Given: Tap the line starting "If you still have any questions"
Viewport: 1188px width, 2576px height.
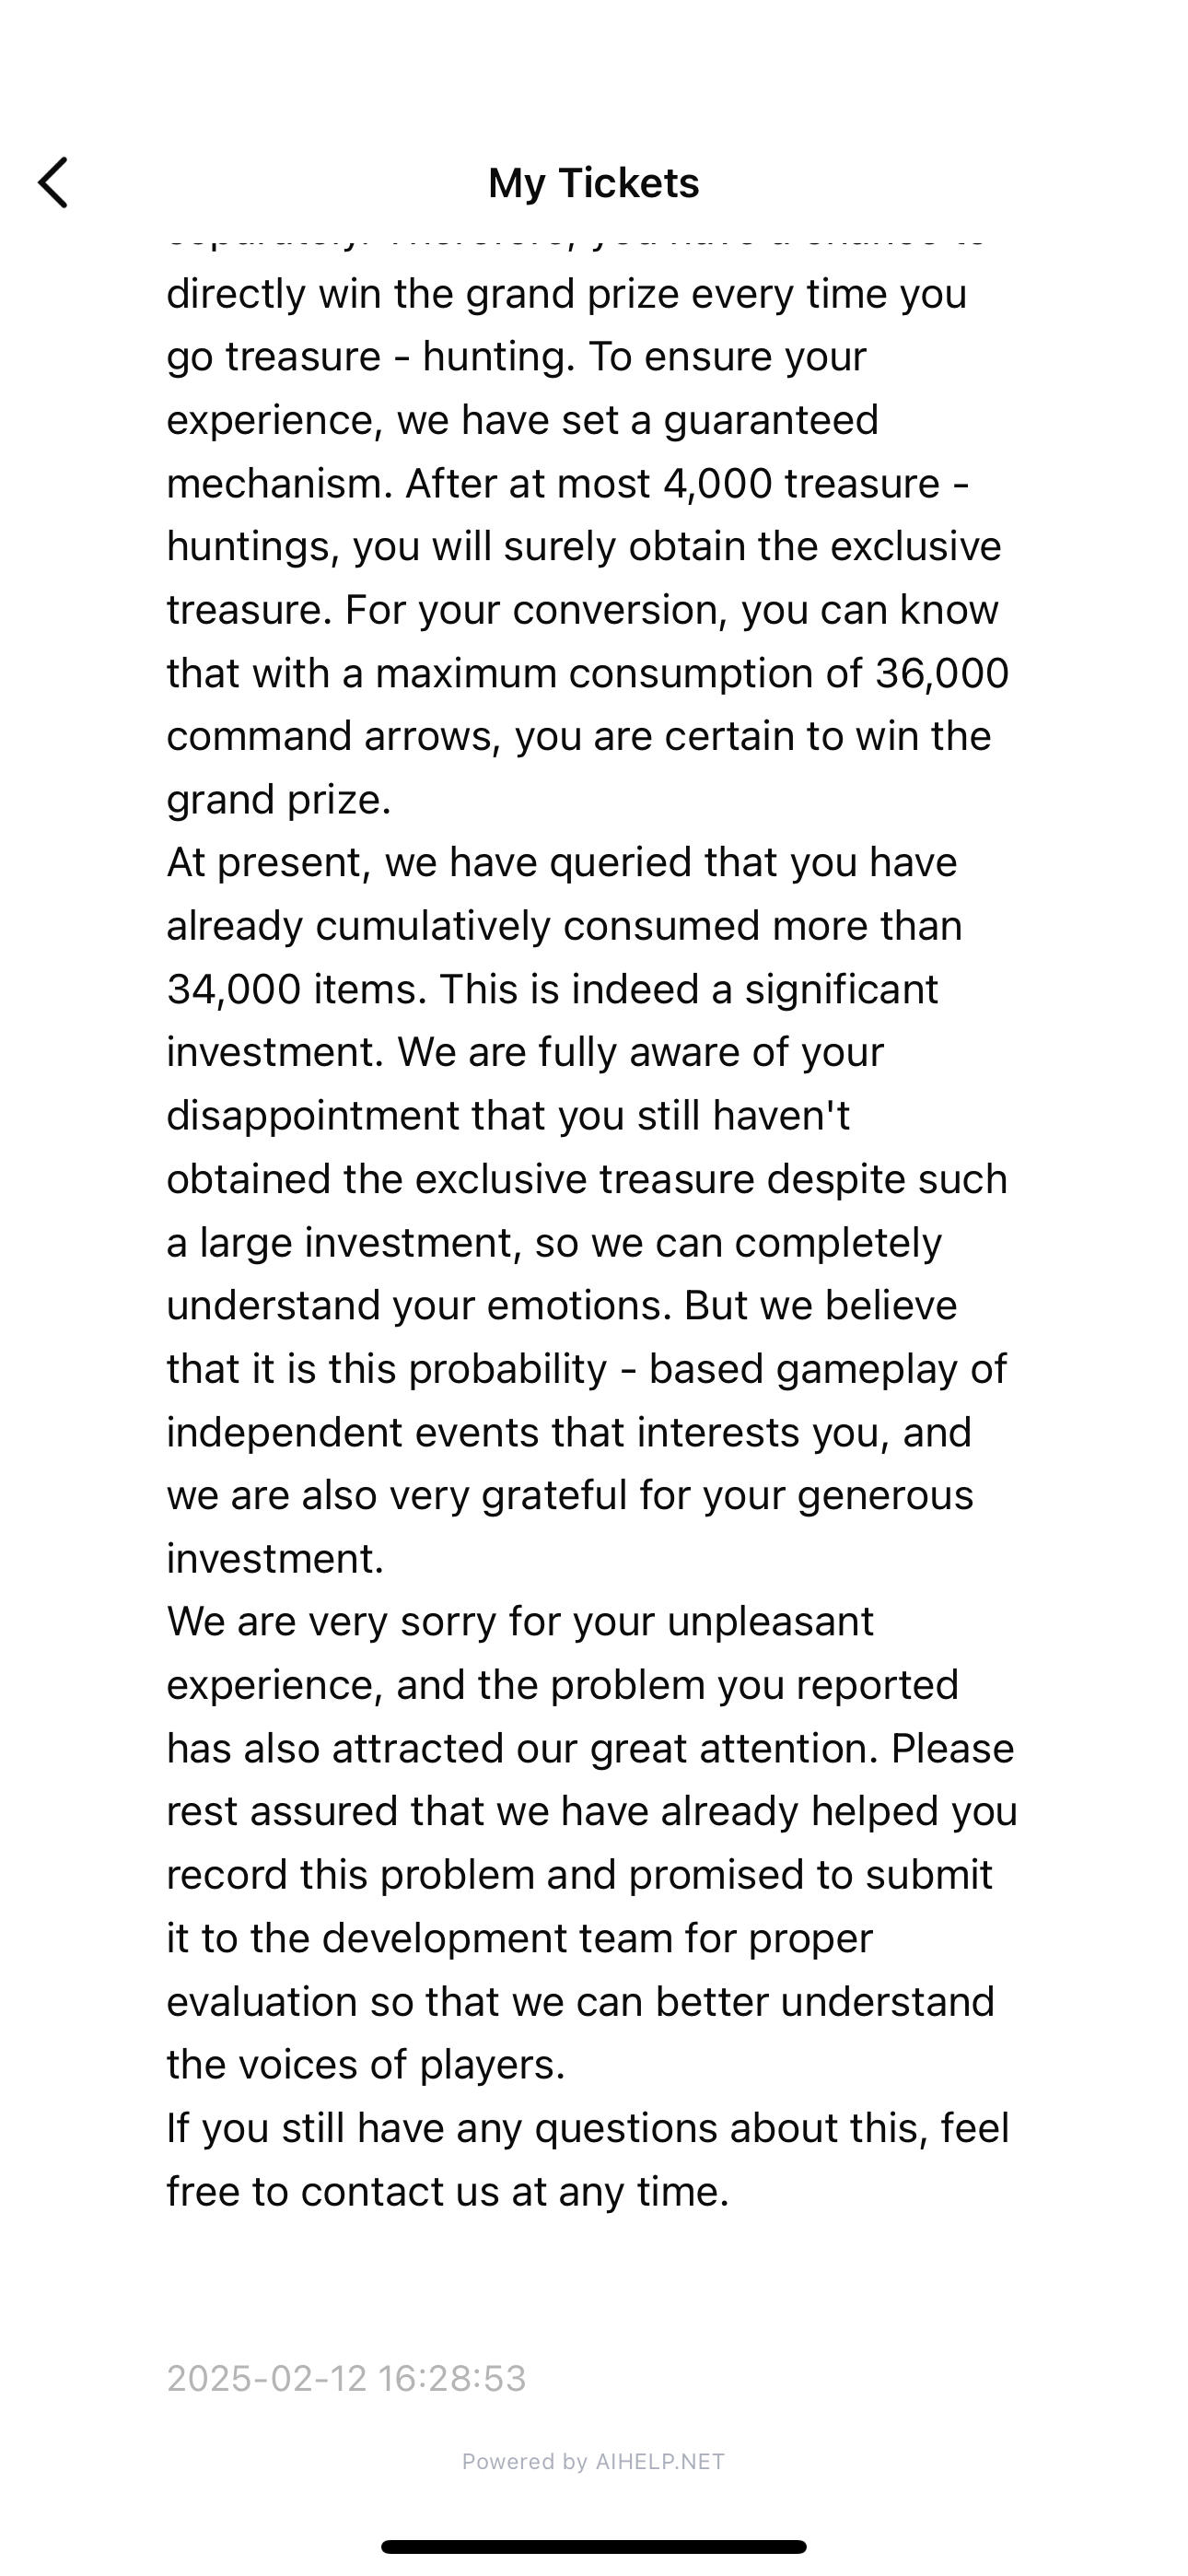Looking at the screenshot, I should coord(587,2127).
